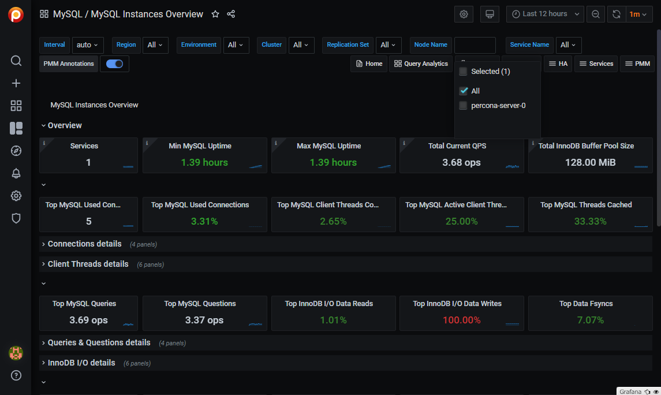Viewport: 661px width, 395px height.
Task: Show info for the Services panel
Action: [44, 143]
